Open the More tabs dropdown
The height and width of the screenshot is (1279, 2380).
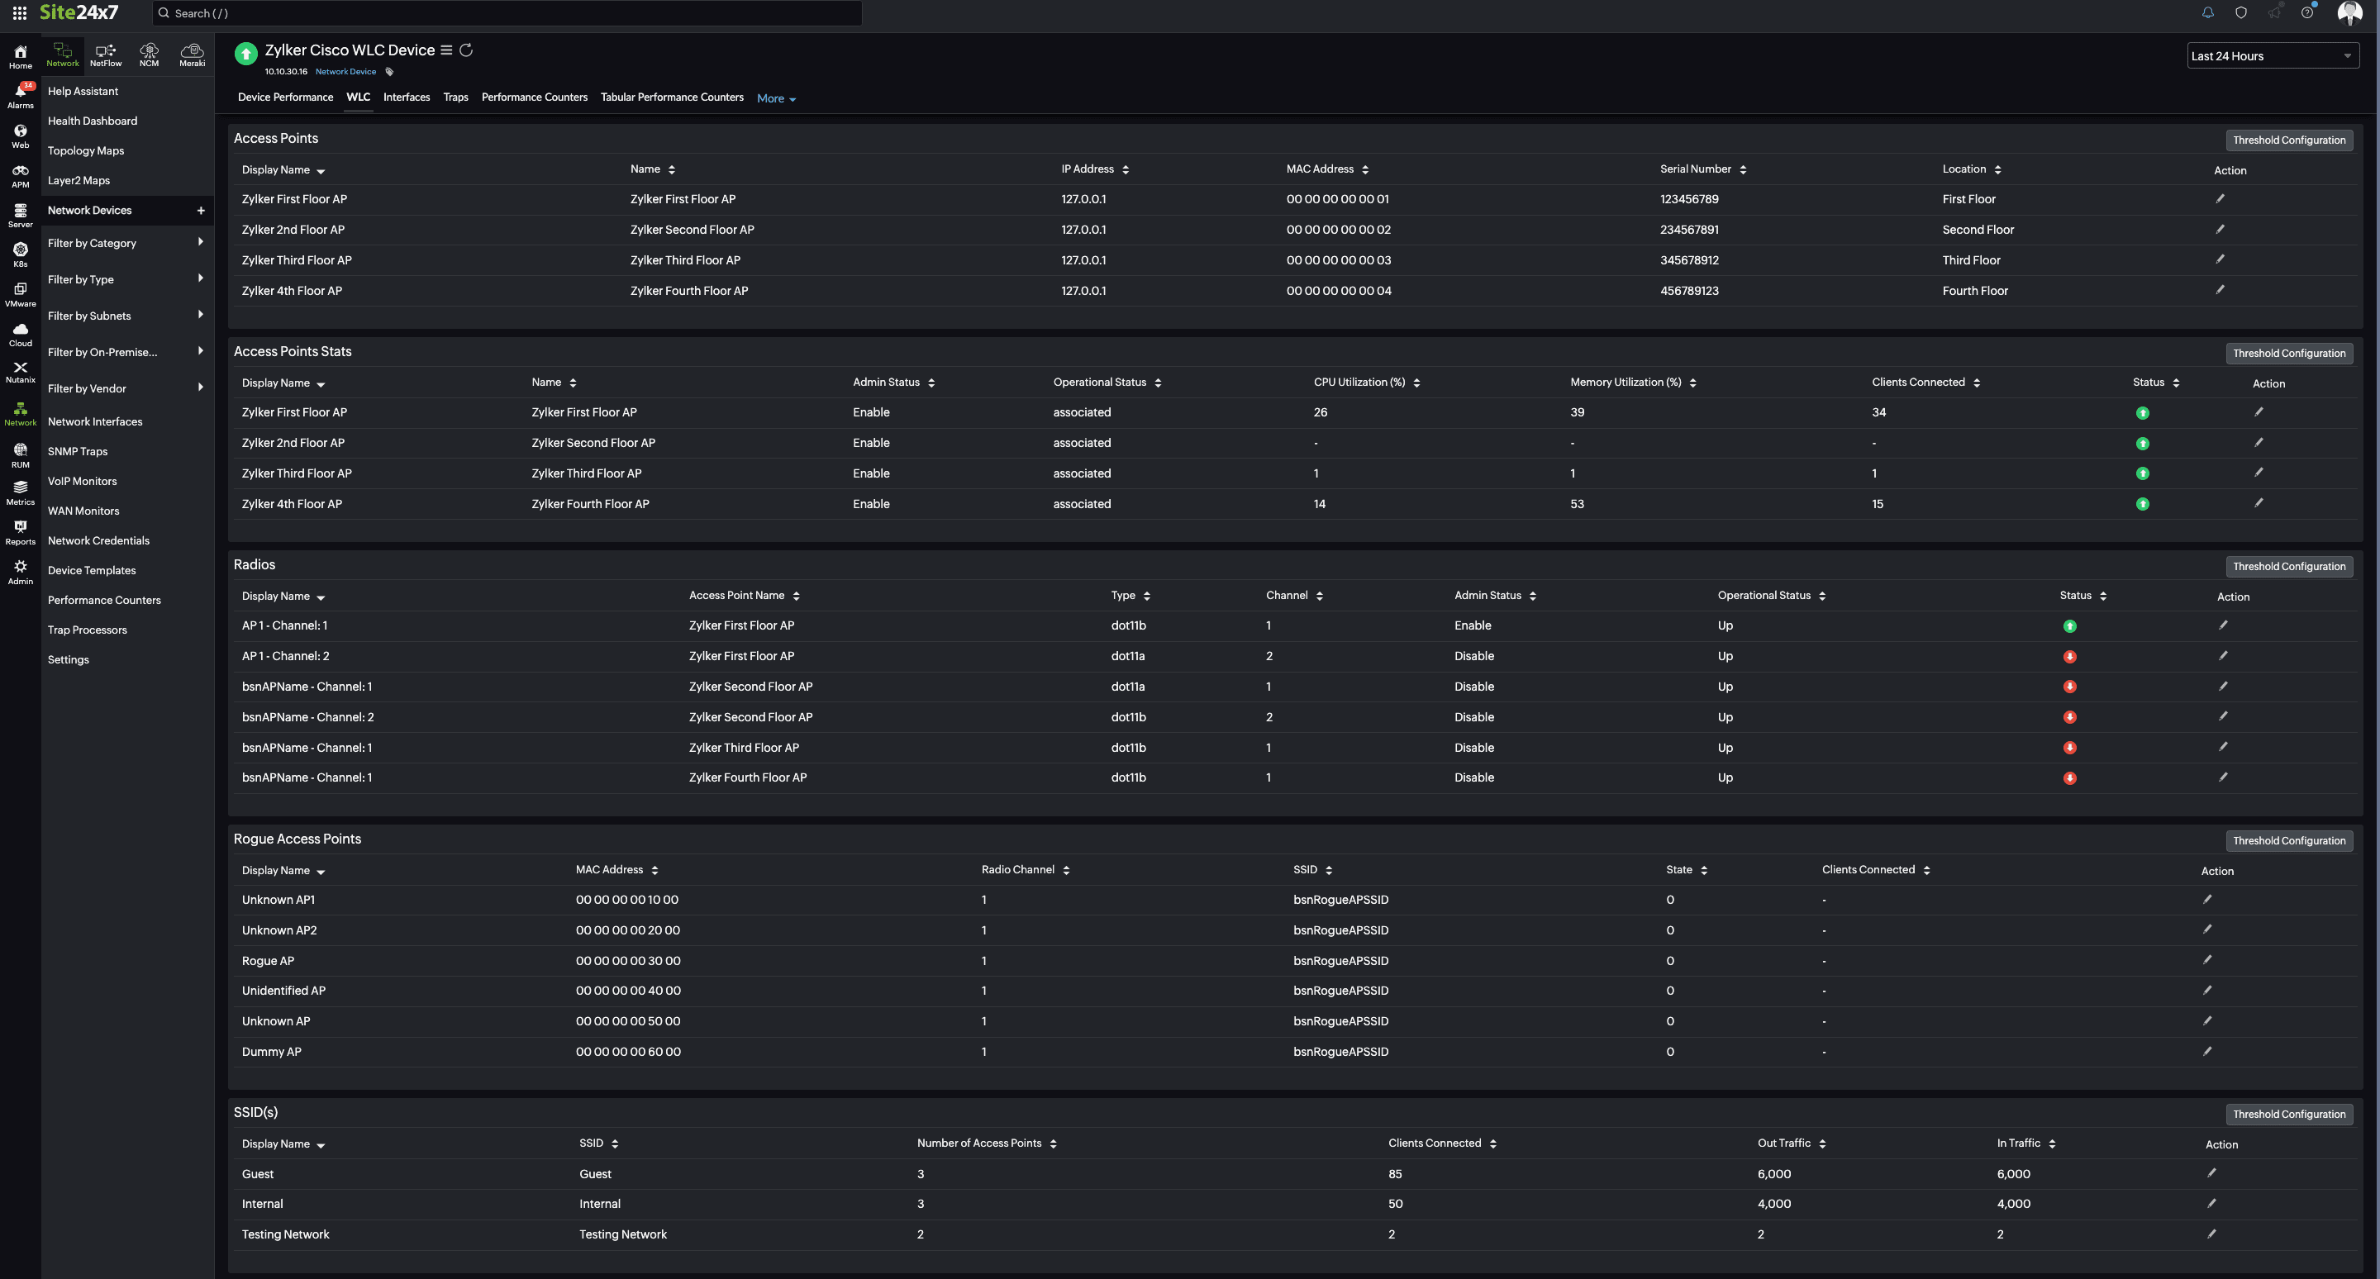point(777,97)
